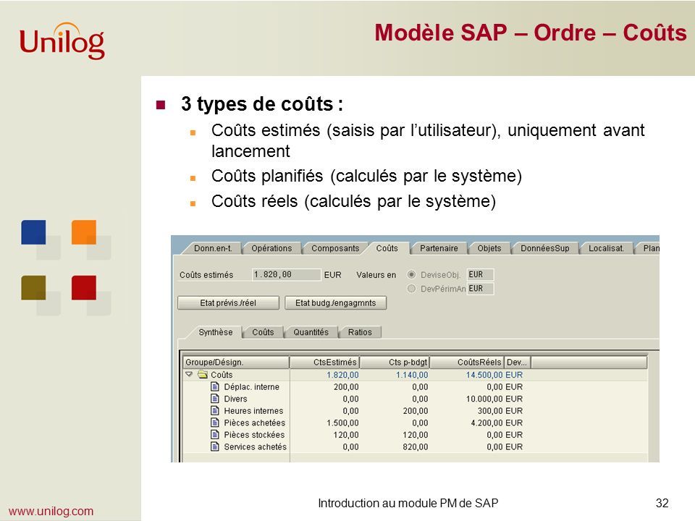Click the document icon beside Pièces stockées
Screen dimensions: 695x521
215,435
